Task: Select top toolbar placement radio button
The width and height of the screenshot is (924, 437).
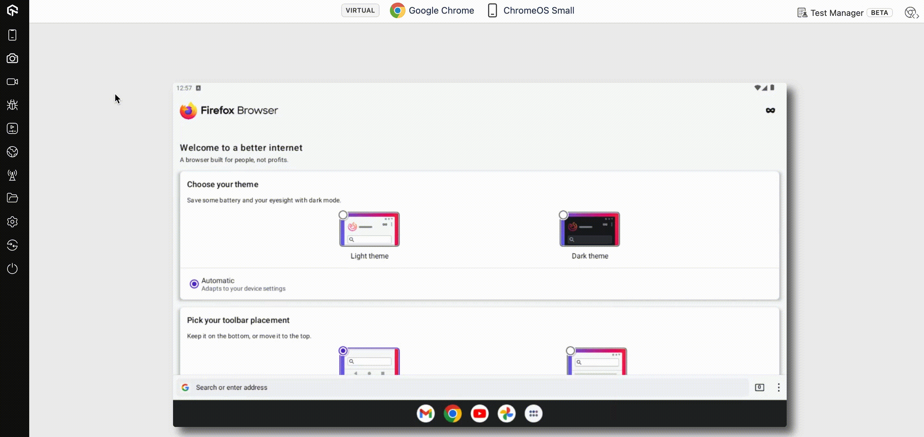Action: pyautogui.click(x=570, y=351)
